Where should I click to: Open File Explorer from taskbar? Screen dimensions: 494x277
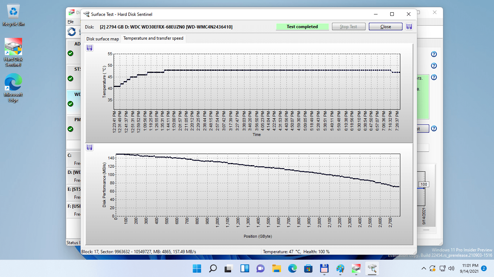pyautogui.click(x=277, y=268)
